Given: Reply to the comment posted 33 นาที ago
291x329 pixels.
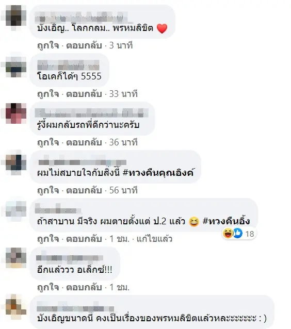Looking at the screenshot, I should click(84, 94).
